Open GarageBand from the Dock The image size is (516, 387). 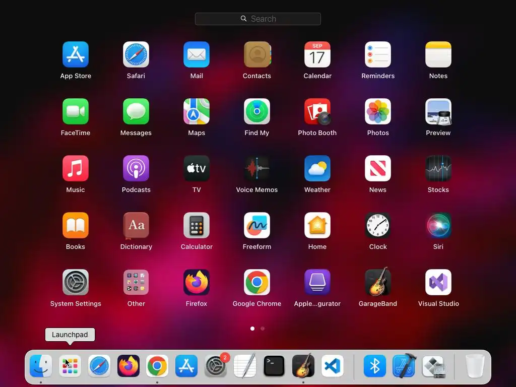(x=303, y=366)
